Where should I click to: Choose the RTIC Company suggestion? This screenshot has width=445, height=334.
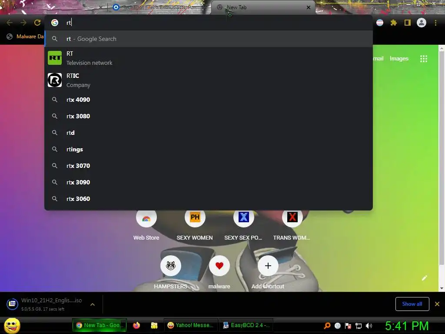[208, 80]
